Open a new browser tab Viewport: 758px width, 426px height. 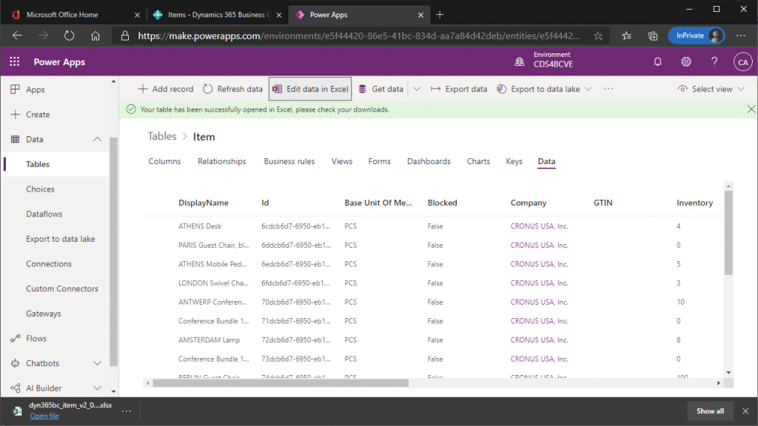click(x=440, y=15)
